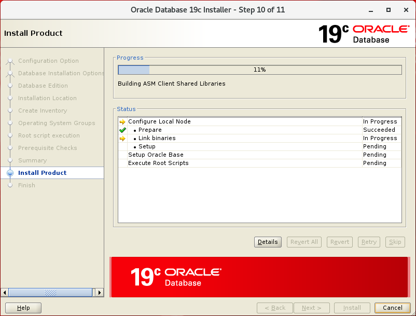This screenshot has width=416, height=316.
Task: Click the Configuration Option step node icon
Action: [x=10, y=61]
